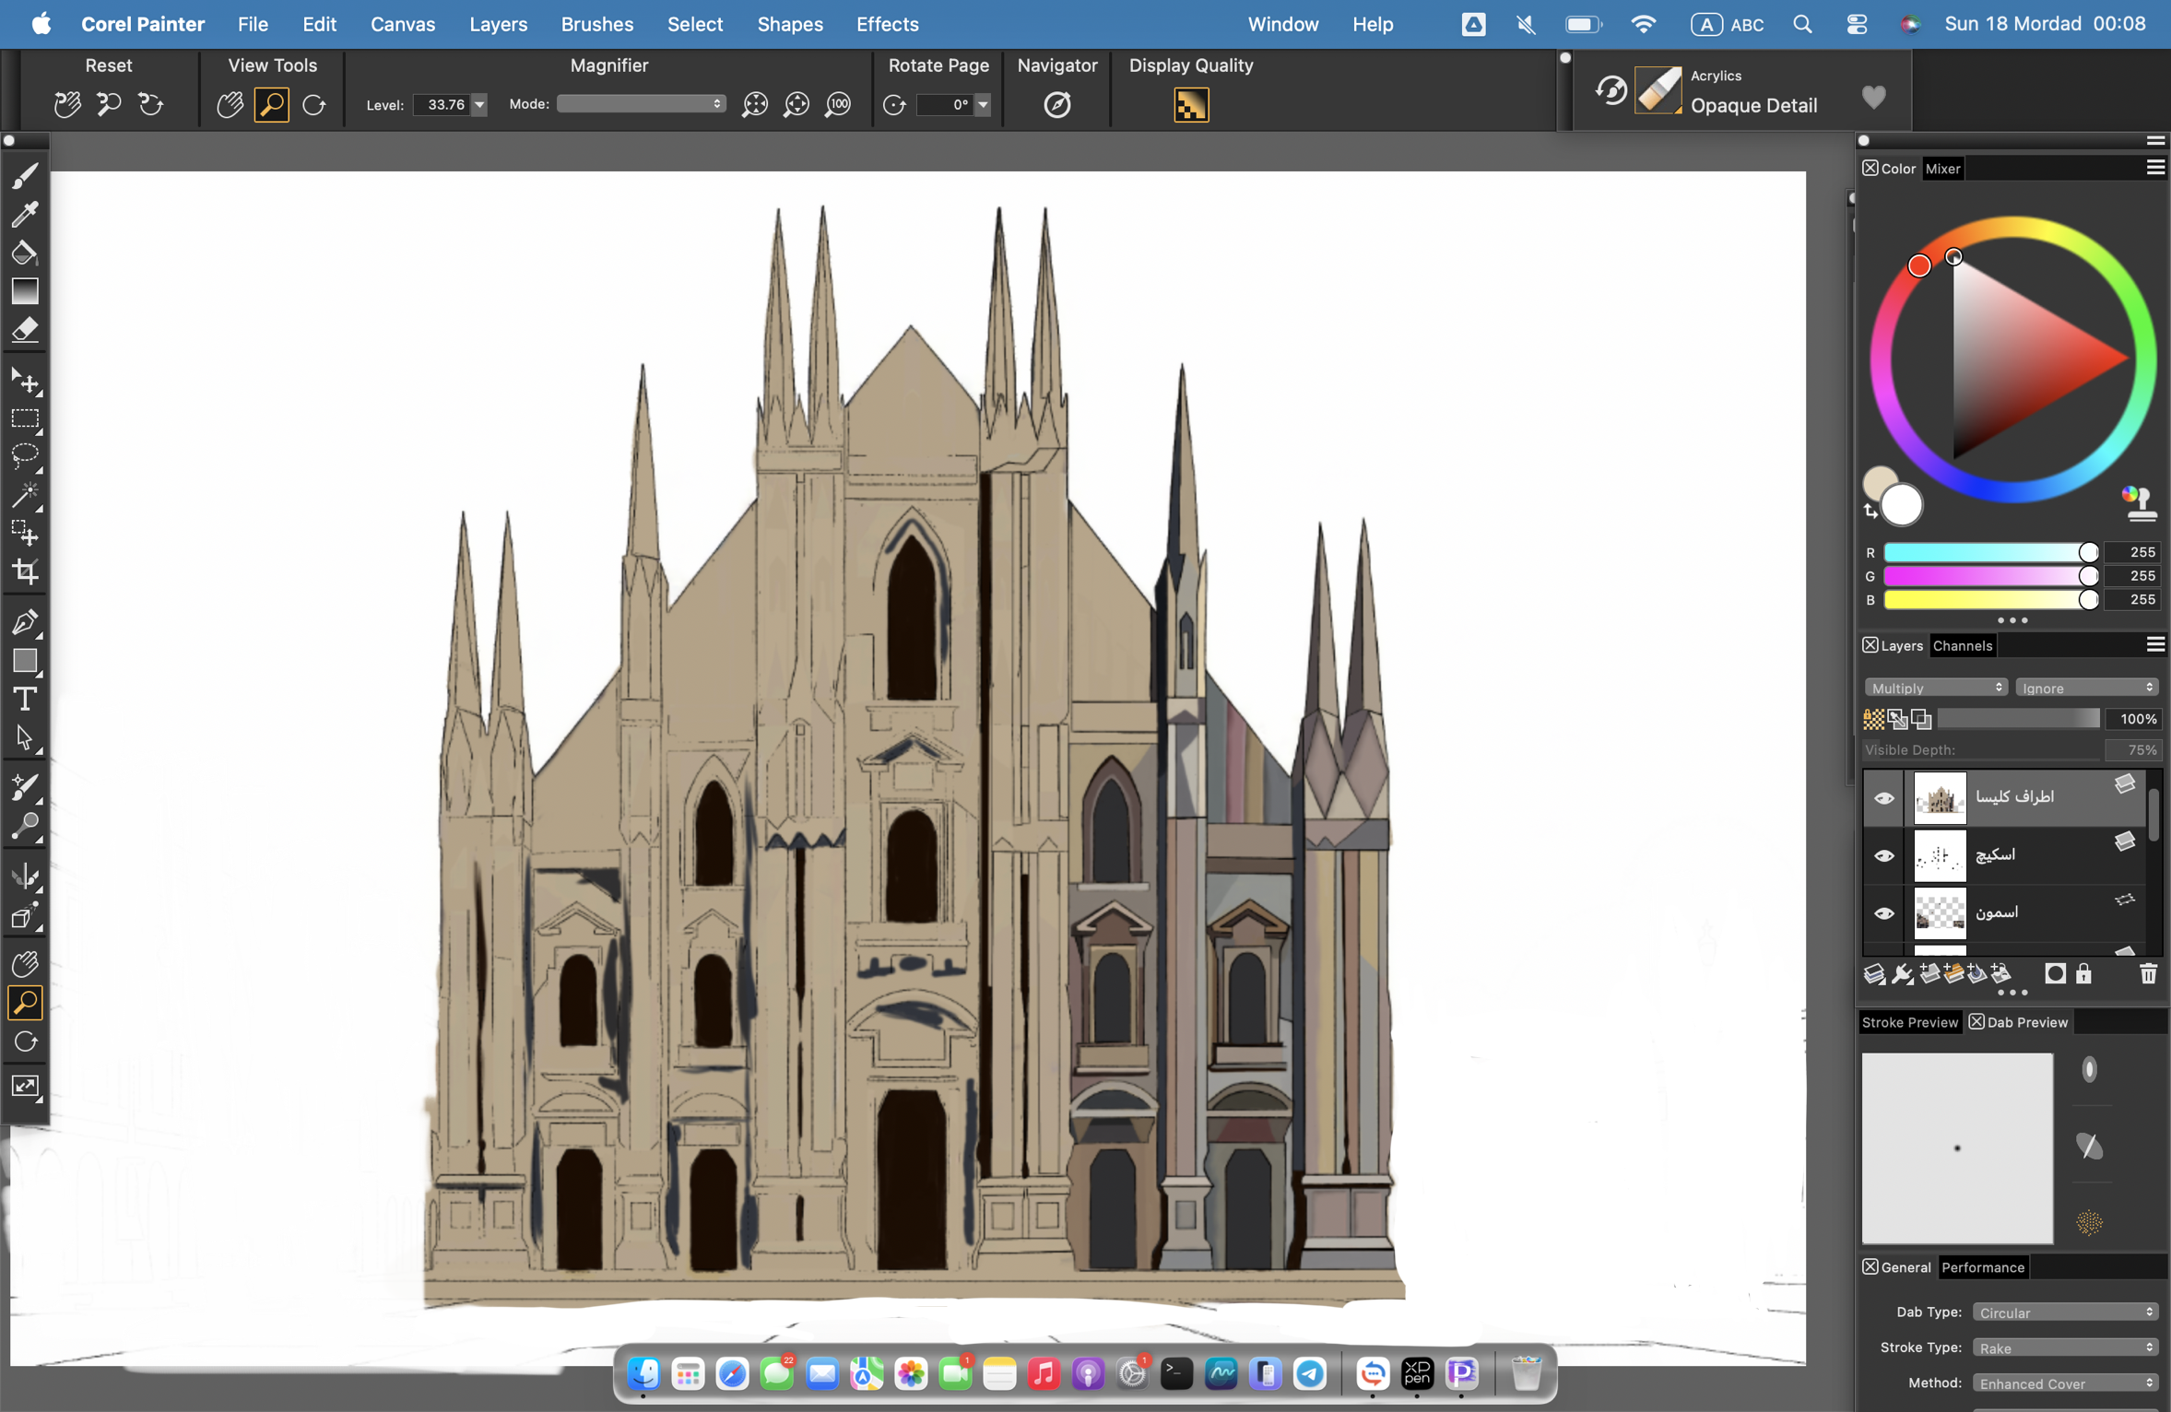Switch to the Stroke Preview tab
The height and width of the screenshot is (1412, 2171).
coord(1909,1021)
